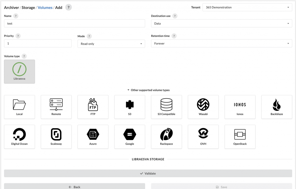The image size is (296, 189).
Task: Pick the Azure volume type
Action: point(93,137)
